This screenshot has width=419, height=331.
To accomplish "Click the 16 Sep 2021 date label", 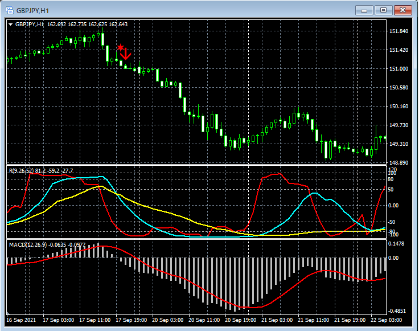I will 22,320.
